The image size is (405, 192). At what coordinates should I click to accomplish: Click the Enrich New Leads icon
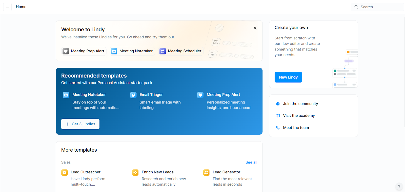[135, 173]
